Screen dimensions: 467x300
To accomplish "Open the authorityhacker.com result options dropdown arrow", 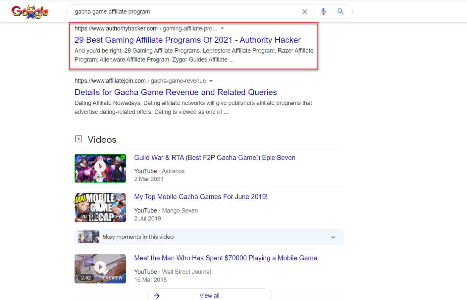I will point(222,28).
